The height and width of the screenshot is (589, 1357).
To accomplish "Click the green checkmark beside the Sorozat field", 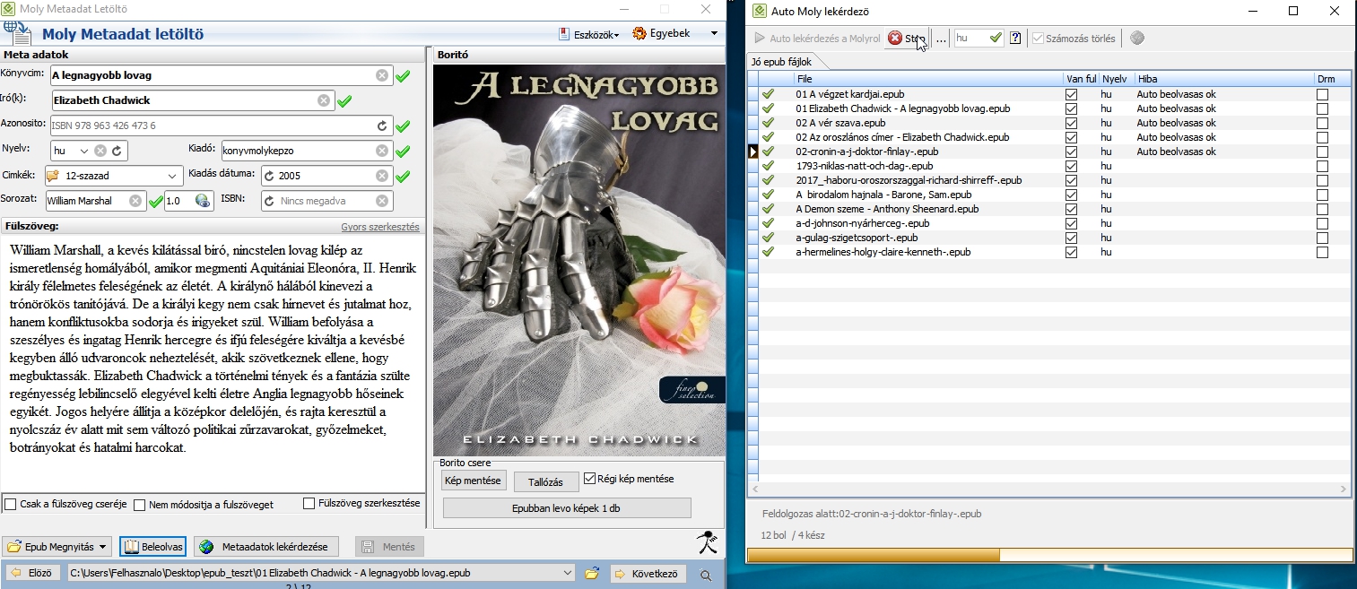I will point(155,202).
